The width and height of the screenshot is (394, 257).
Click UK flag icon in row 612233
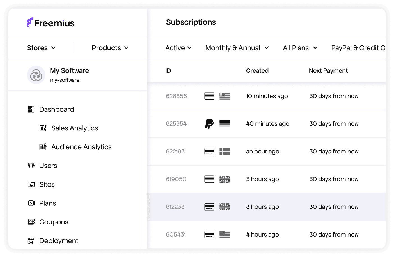pyautogui.click(x=225, y=207)
